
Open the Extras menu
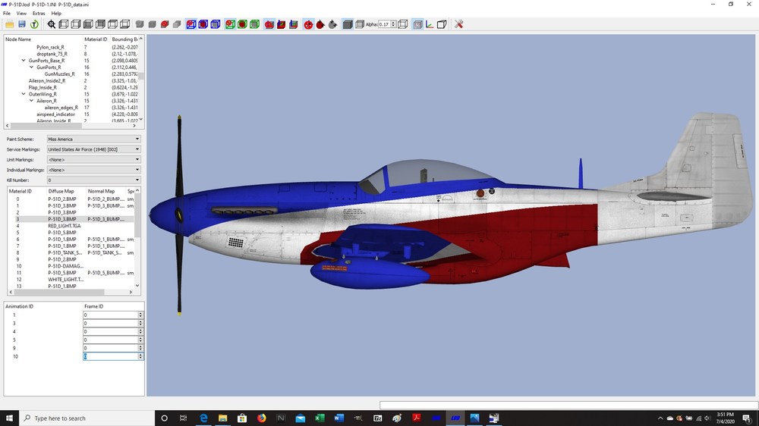click(39, 14)
